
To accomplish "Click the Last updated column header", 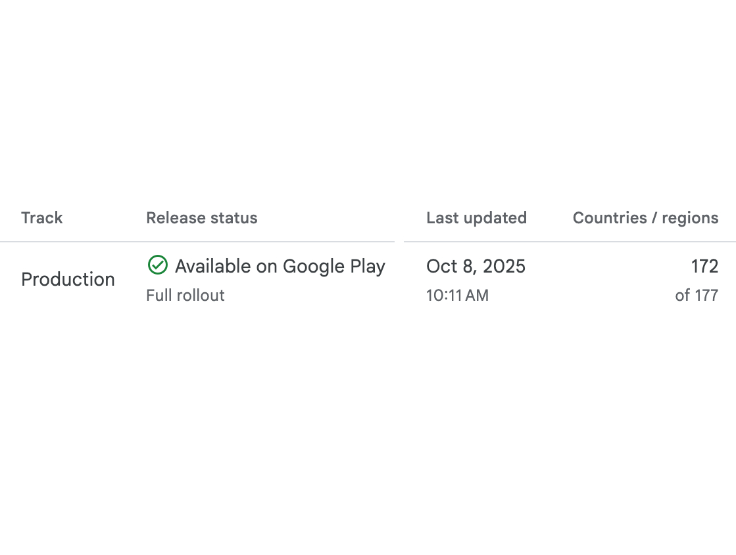I will pyautogui.click(x=476, y=218).
